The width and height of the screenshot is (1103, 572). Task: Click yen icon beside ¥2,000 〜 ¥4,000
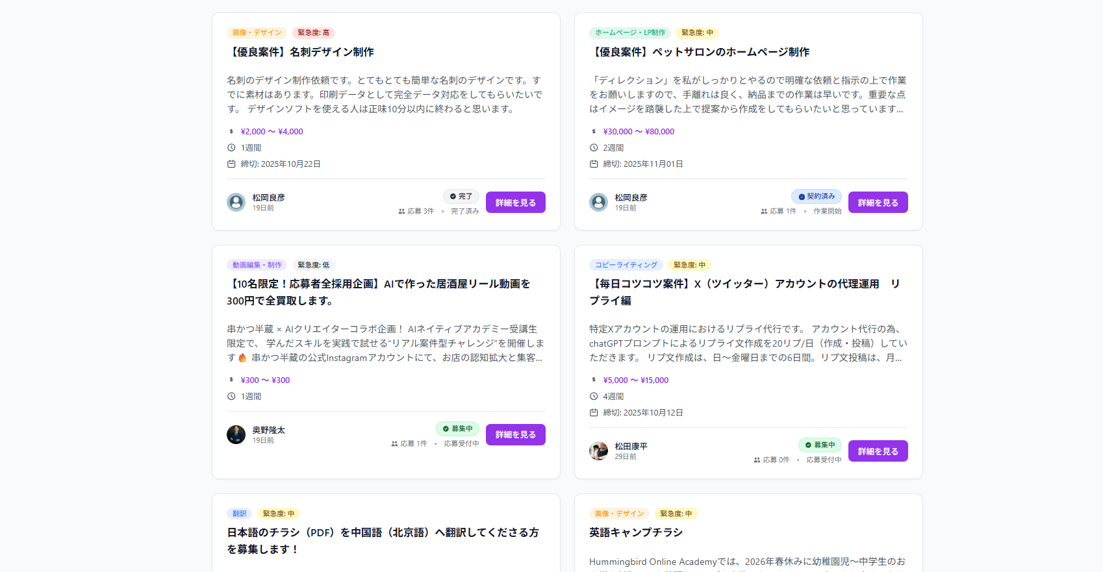[231, 131]
